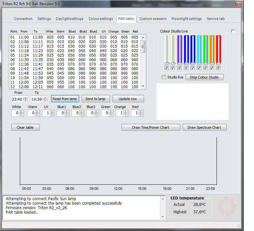Click the Send to lamp button

[95, 99]
